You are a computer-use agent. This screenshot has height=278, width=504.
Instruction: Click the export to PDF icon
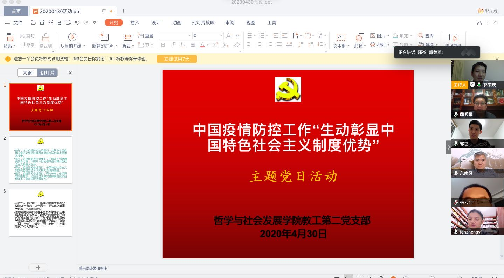(x=51, y=22)
